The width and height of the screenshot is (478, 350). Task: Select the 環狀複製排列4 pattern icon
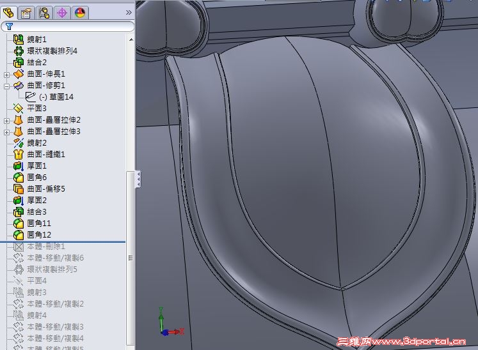click(x=19, y=51)
